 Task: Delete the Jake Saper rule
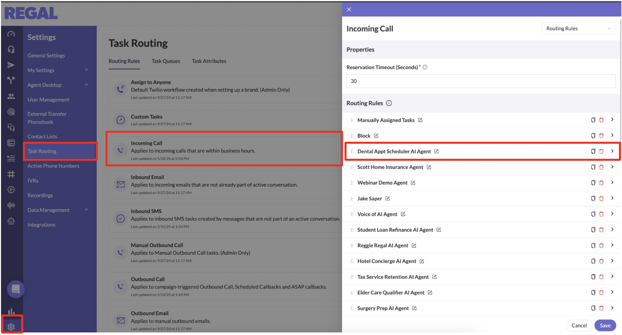click(601, 199)
